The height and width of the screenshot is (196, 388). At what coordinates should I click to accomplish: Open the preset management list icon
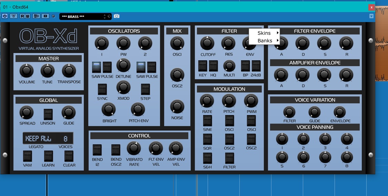click(45, 16)
